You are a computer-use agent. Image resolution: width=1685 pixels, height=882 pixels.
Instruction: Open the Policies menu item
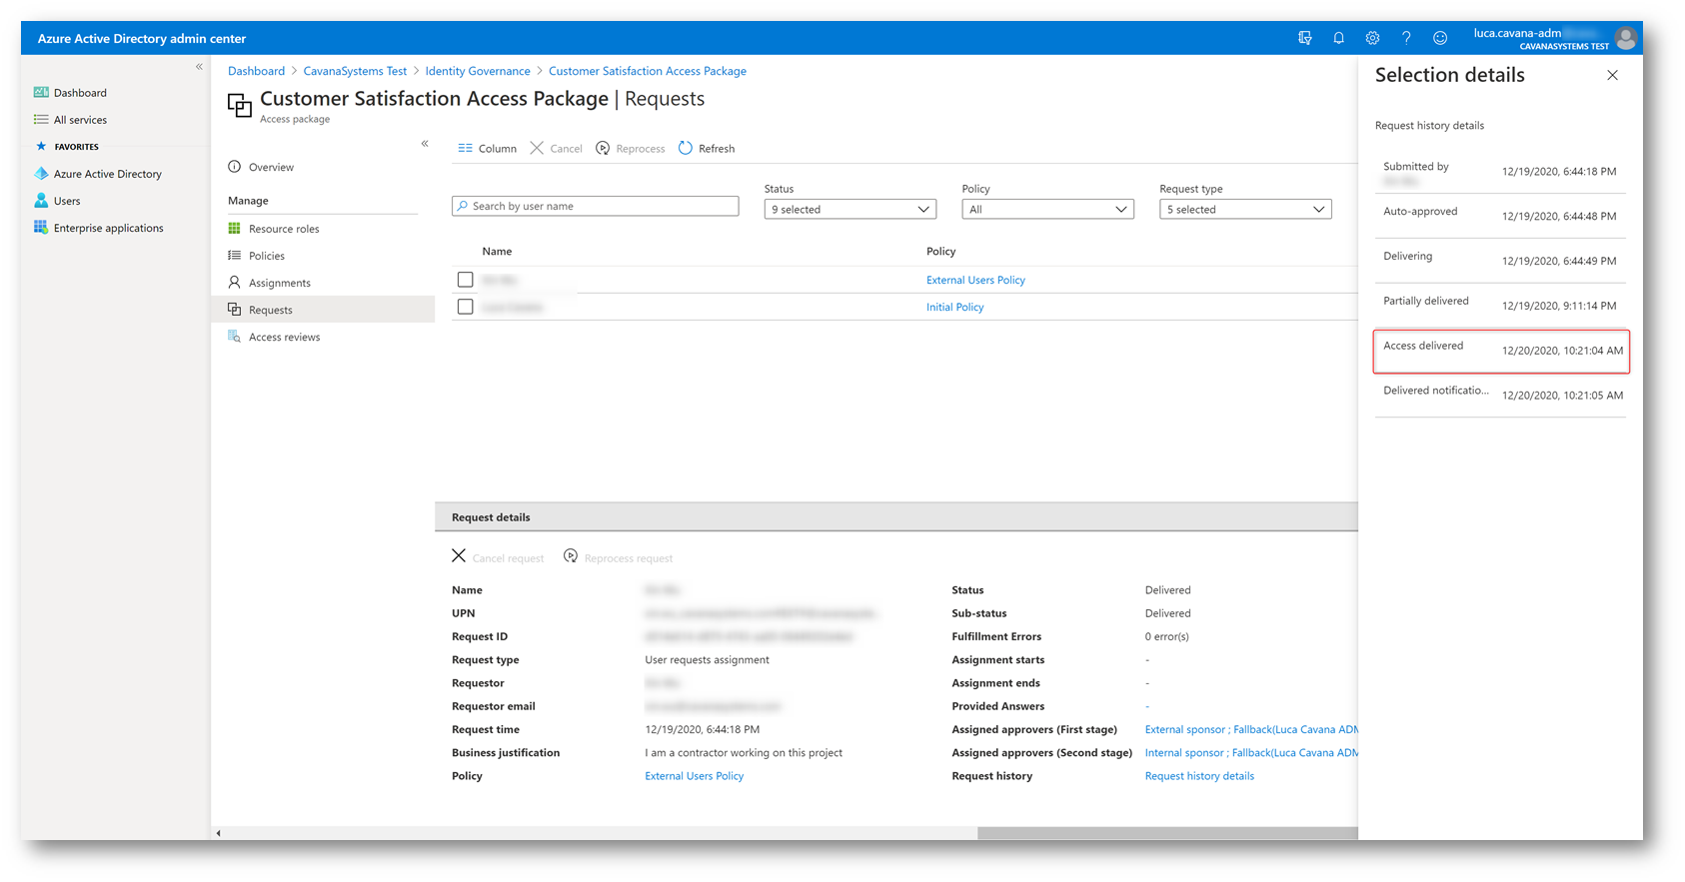[x=267, y=256]
